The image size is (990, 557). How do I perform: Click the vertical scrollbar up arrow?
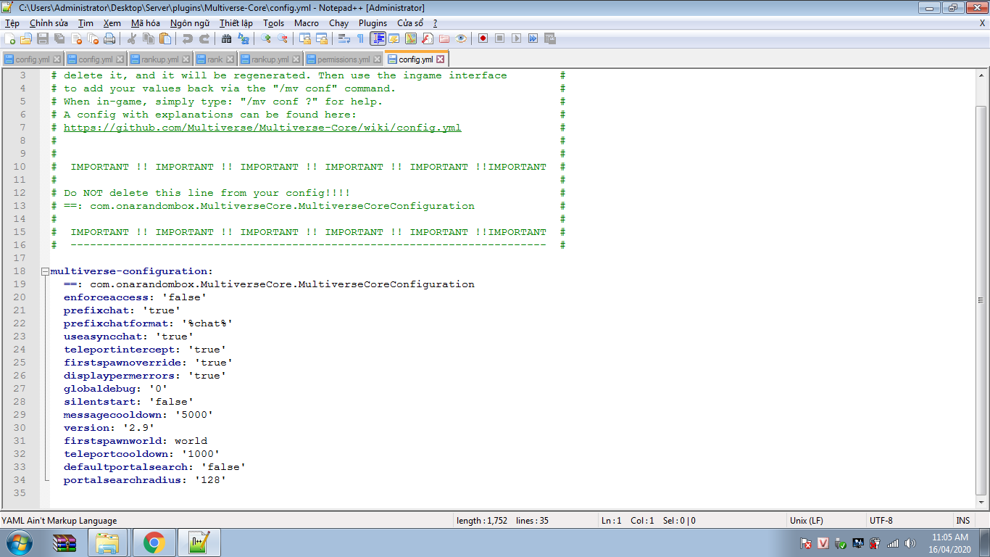tap(981, 74)
